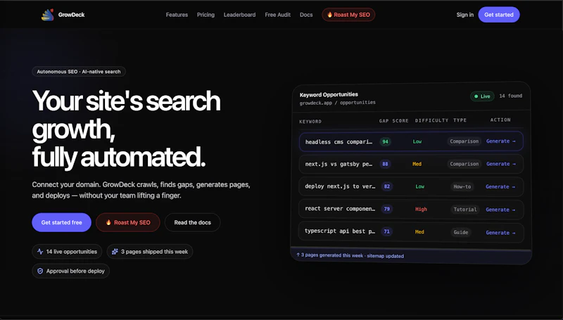Click the gap score 88 badge
The image size is (563, 320).
click(x=385, y=164)
